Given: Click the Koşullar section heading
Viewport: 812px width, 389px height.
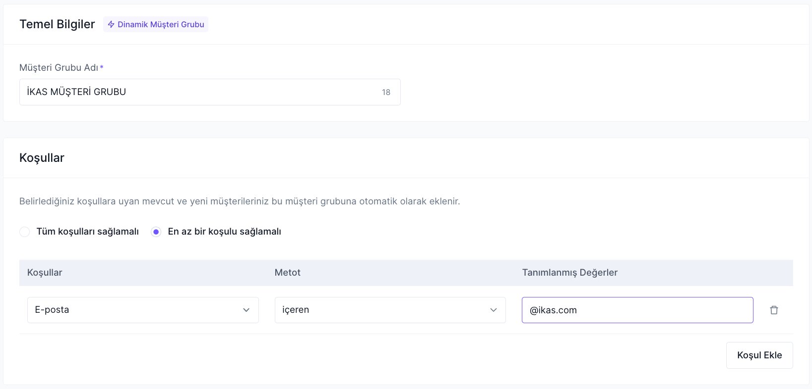Looking at the screenshot, I should (42, 158).
